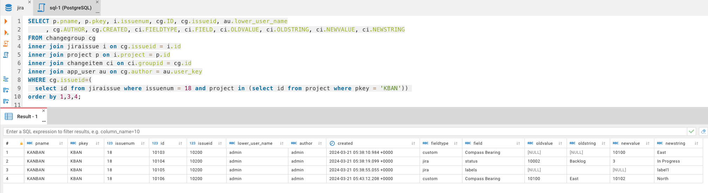Image resolution: width=708 pixels, height=193 pixels.
Task: Click line 8 'WHERE cg.issueid=(' in the editor
Action: (x=60, y=80)
